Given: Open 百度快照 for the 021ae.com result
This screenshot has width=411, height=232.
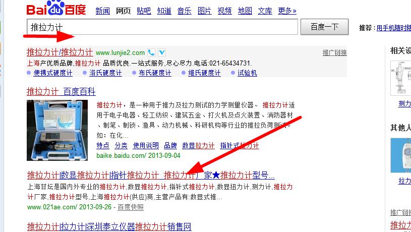Looking at the screenshot, I should (131, 207).
